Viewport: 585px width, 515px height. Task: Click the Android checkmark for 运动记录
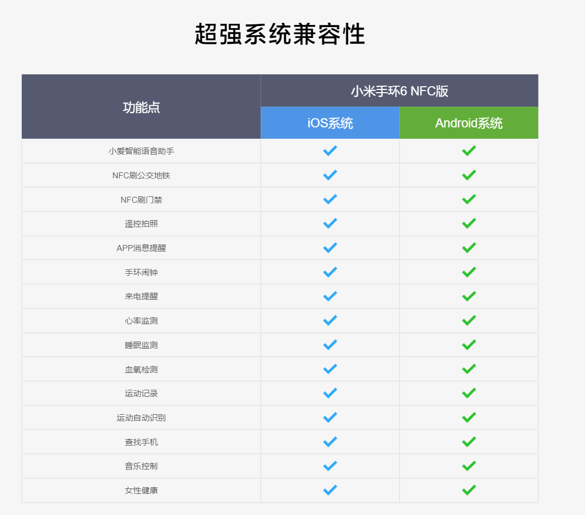pos(468,393)
